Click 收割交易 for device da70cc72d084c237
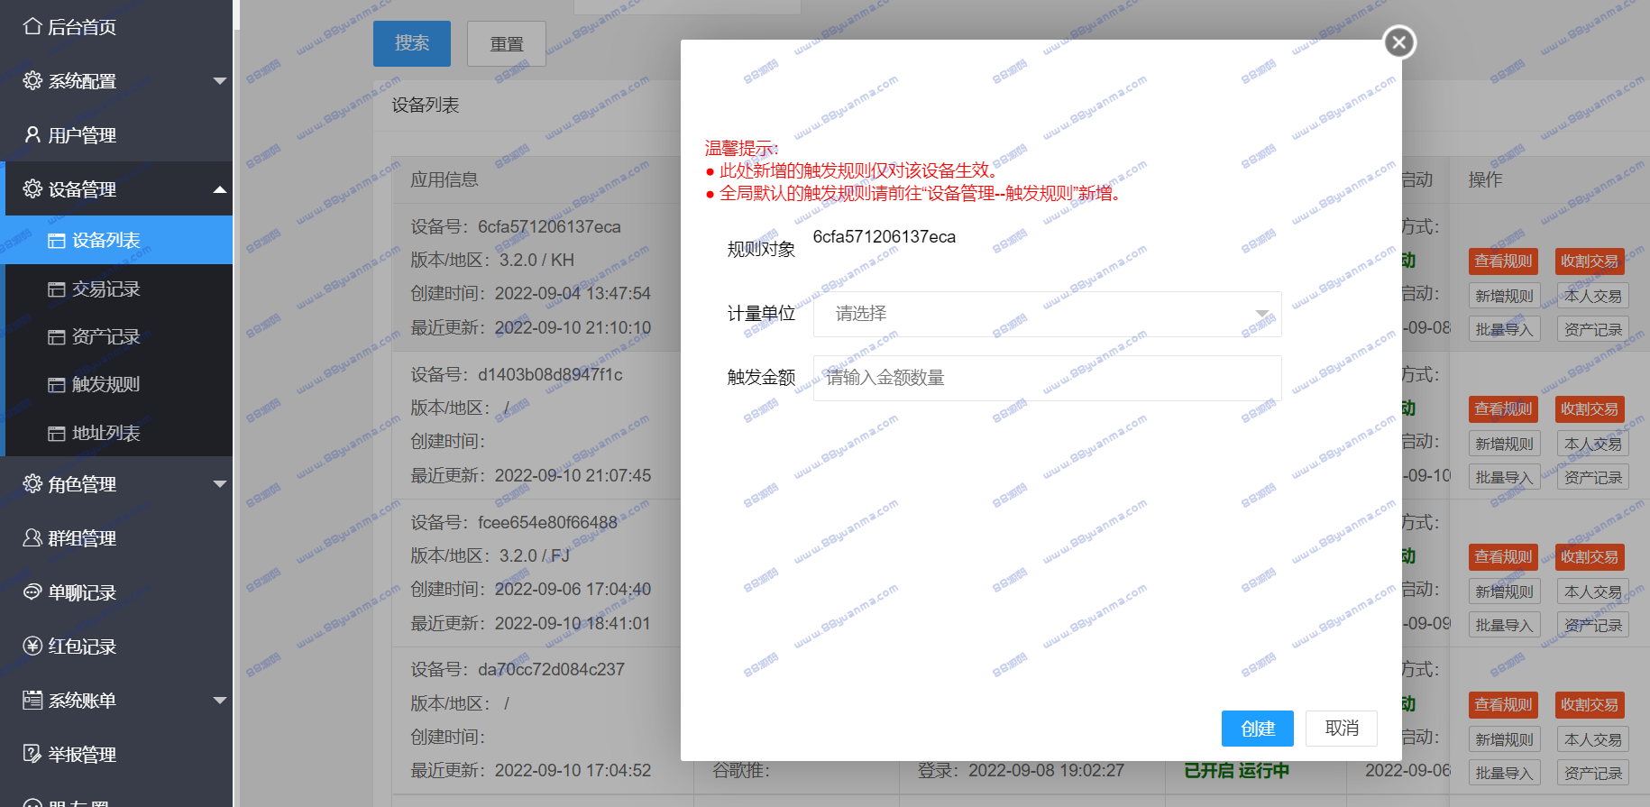This screenshot has height=807, width=1650. coord(1590,705)
